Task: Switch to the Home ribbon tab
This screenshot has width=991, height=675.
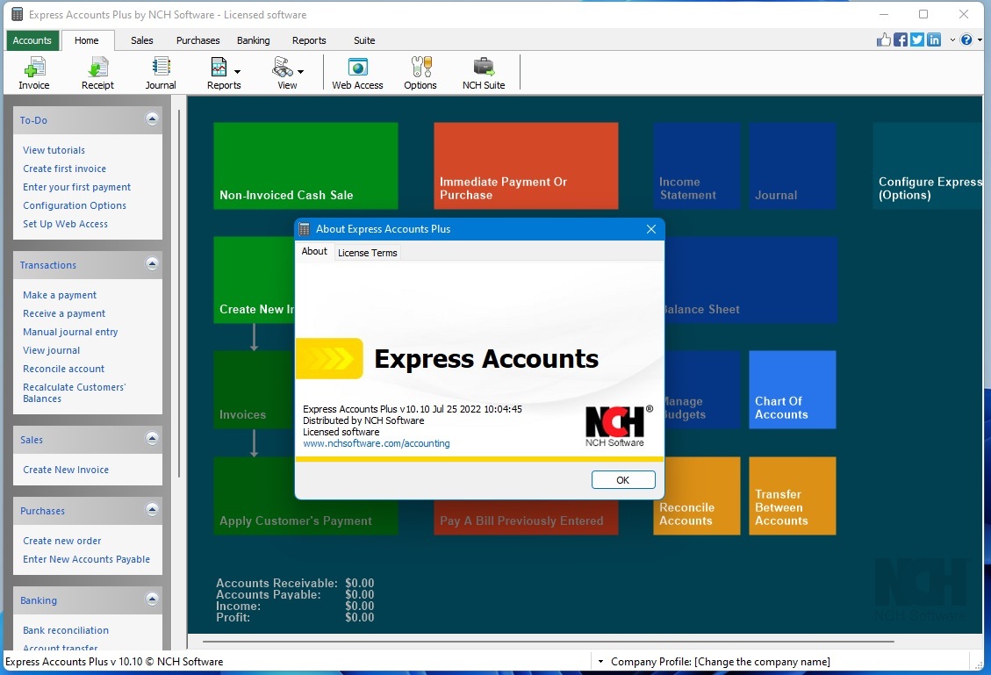Action: (87, 40)
